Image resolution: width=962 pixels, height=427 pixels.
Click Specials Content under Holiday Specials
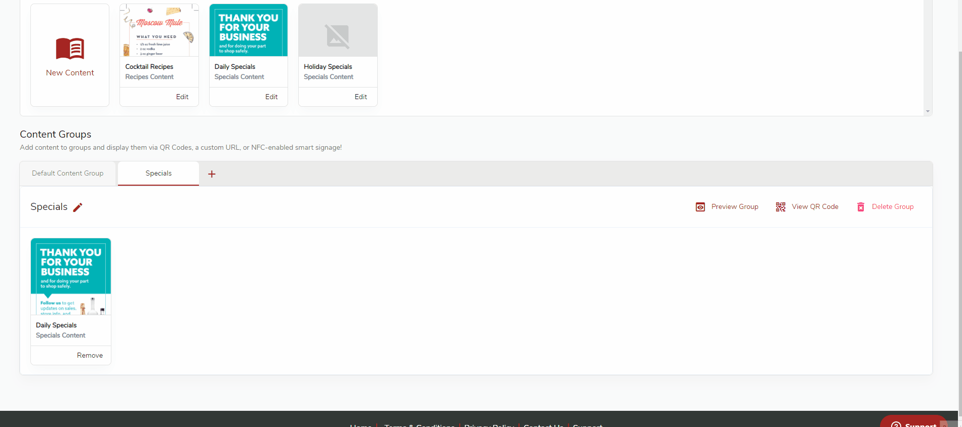tap(329, 77)
